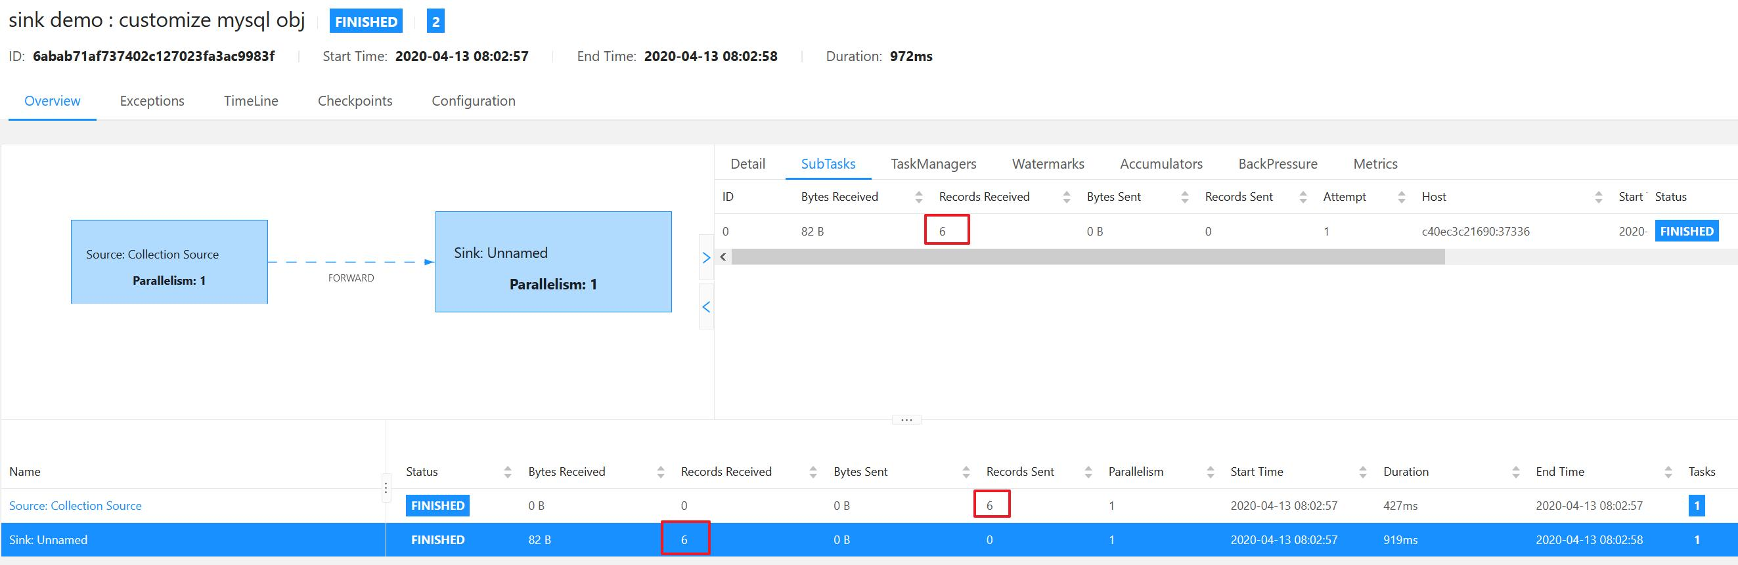Image resolution: width=1738 pixels, height=565 pixels.
Task: Sort vertex list by Status
Action: [x=507, y=472]
